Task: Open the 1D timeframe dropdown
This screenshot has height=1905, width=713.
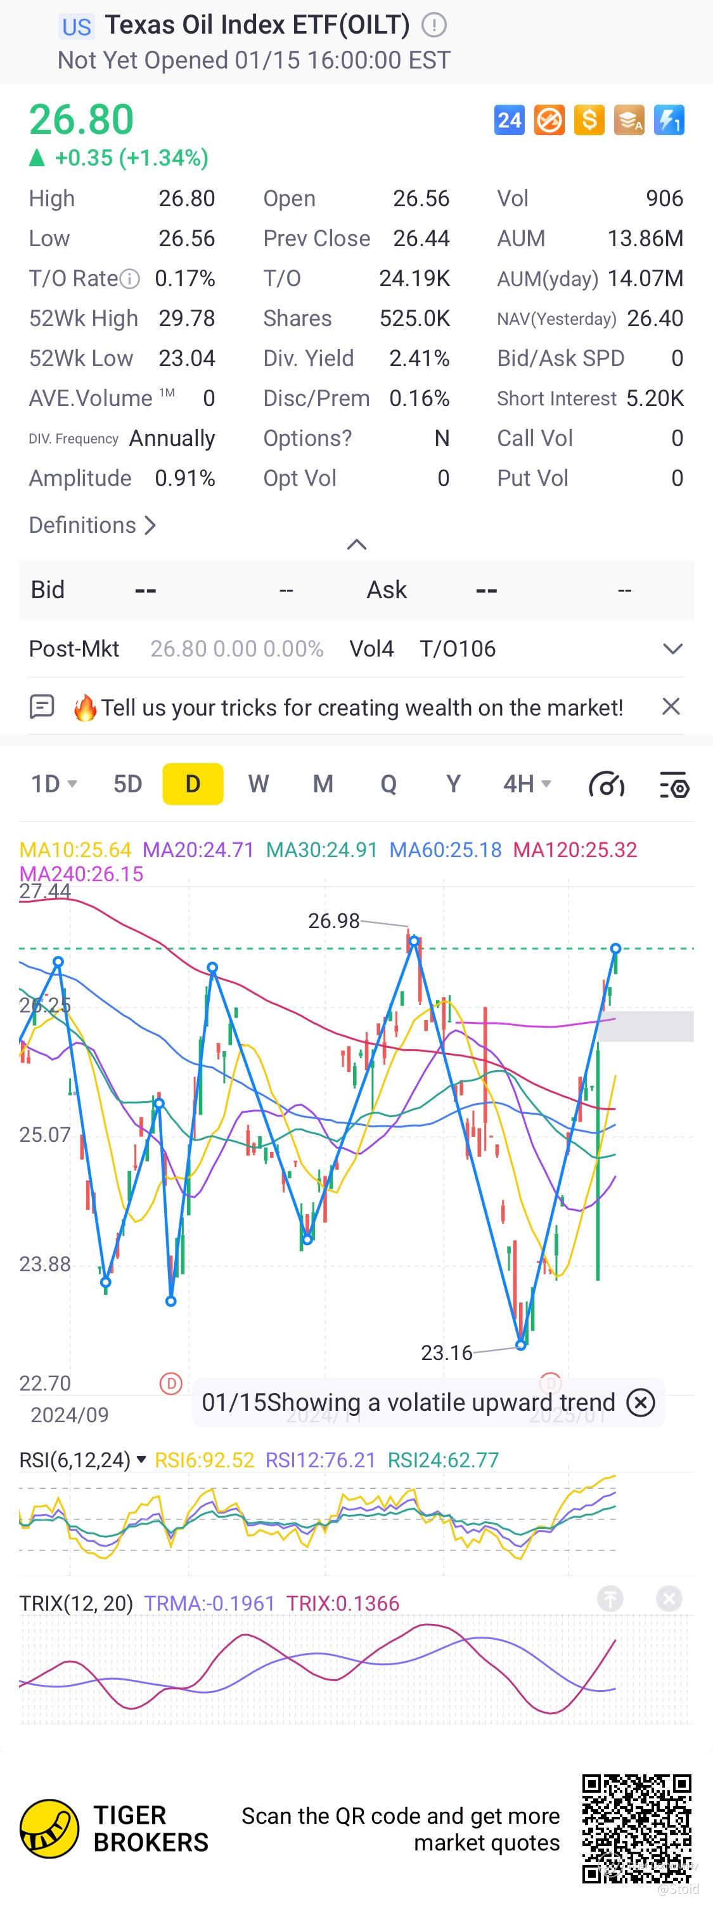Action: click(x=54, y=784)
